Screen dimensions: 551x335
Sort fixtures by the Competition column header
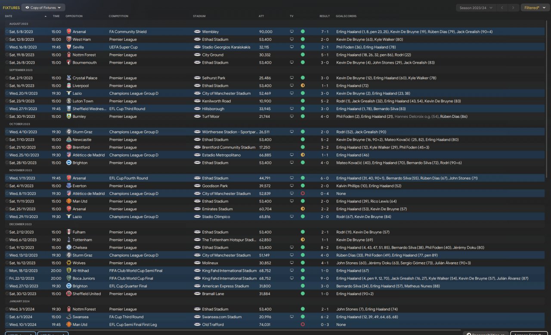(x=118, y=16)
